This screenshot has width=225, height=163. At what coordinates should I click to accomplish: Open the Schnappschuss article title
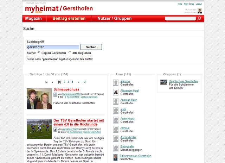(x=66, y=89)
